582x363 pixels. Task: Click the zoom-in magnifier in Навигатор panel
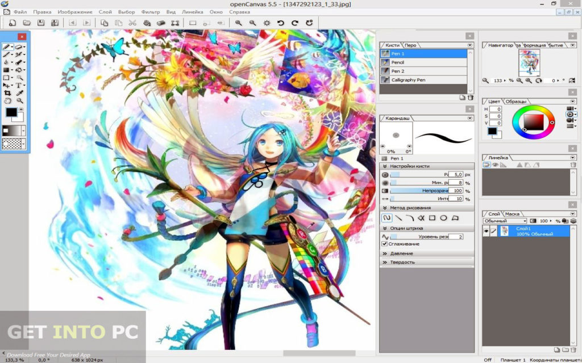529,81
